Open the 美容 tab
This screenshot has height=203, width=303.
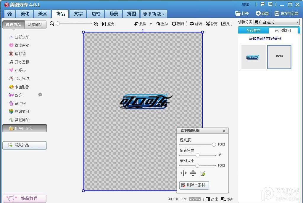tap(43, 14)
